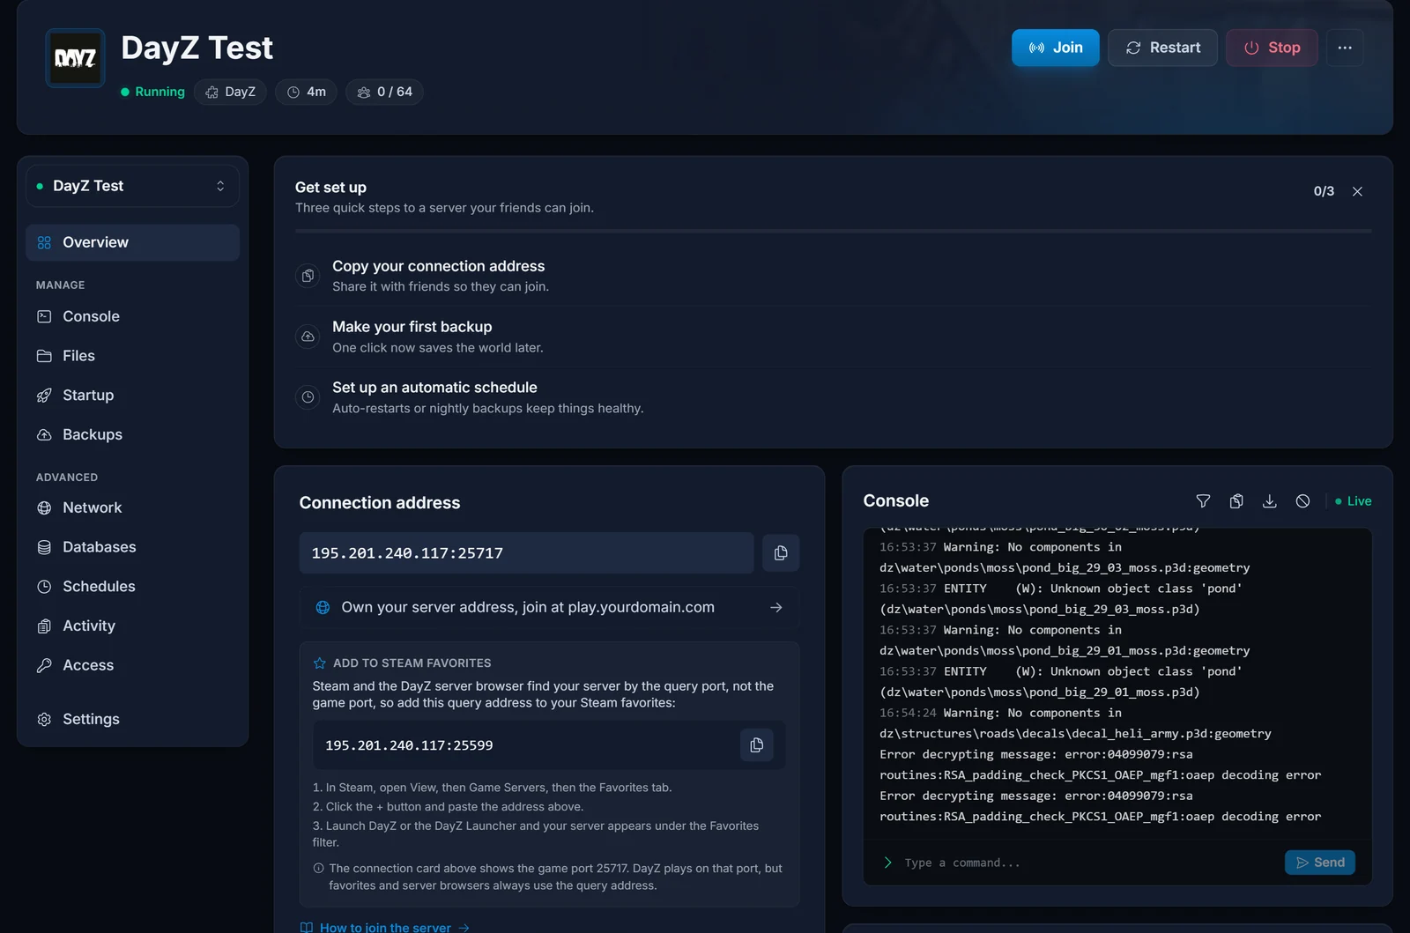1410x933 pixels.
Task: Click the DayZ game tag chip
Action: pyautogui.click(x=230, y=92)
